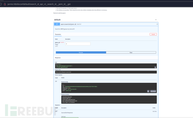
Task: Click the jarm_id input field
Action: click(x=78, y=44)
